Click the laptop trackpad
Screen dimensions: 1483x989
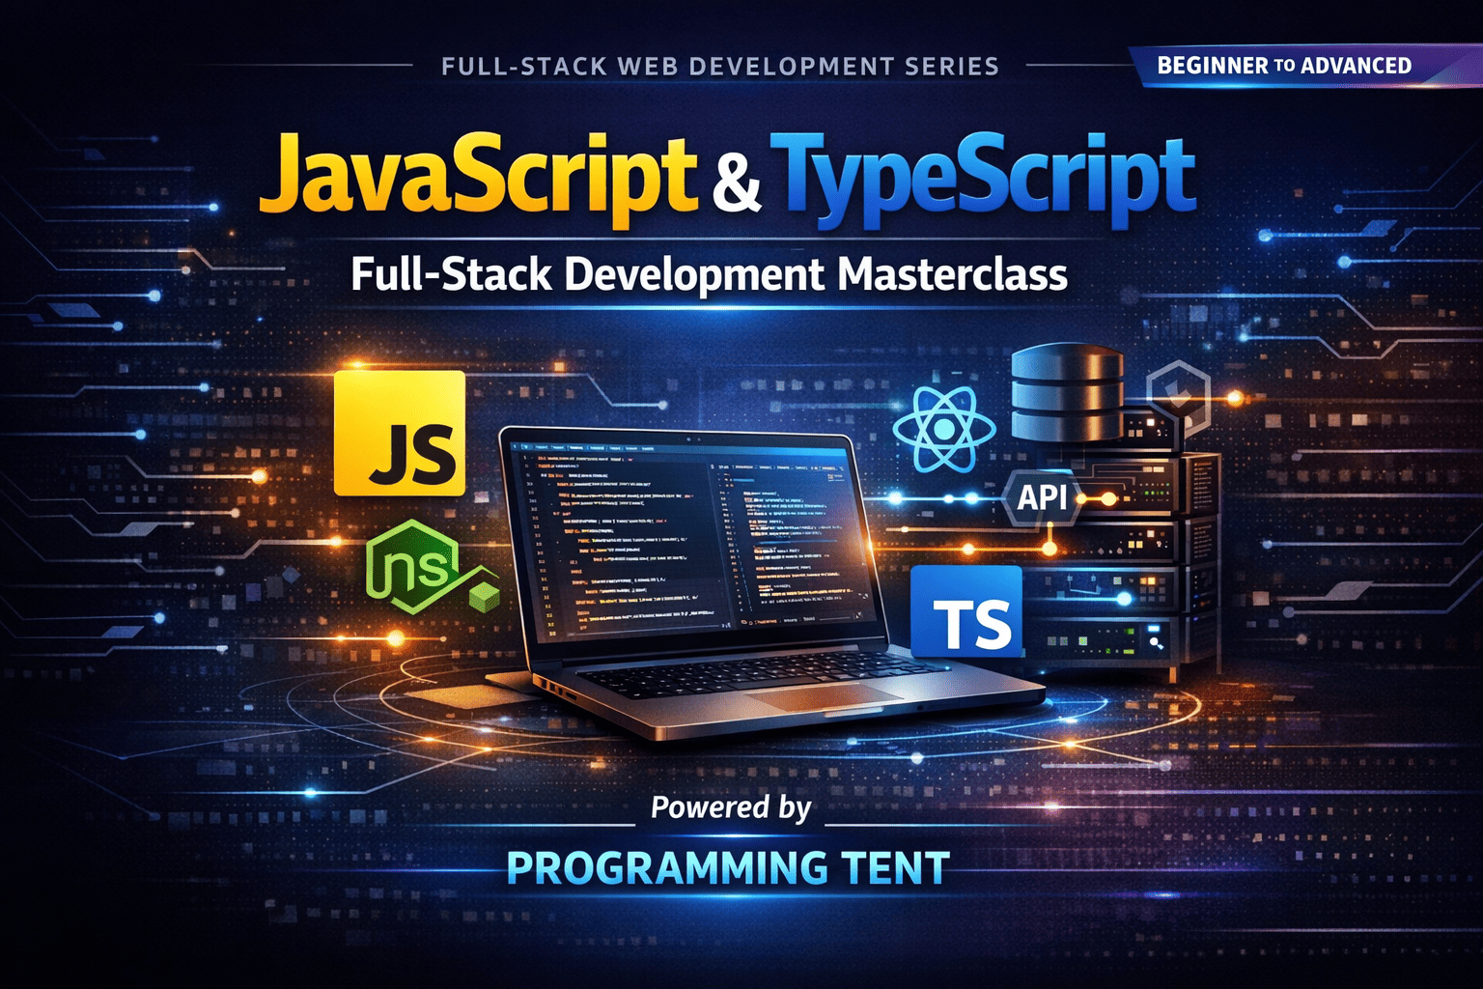point(825,698)
